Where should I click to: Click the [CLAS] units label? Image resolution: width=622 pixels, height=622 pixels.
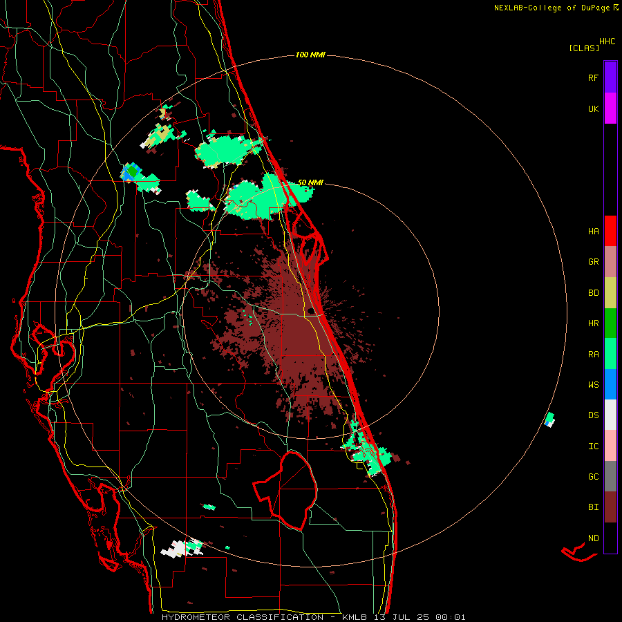(584, 48)
